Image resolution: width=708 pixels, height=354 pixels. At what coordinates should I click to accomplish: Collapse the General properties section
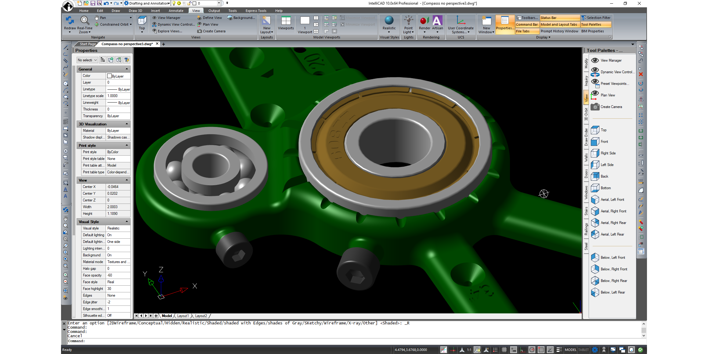[127, 69]
